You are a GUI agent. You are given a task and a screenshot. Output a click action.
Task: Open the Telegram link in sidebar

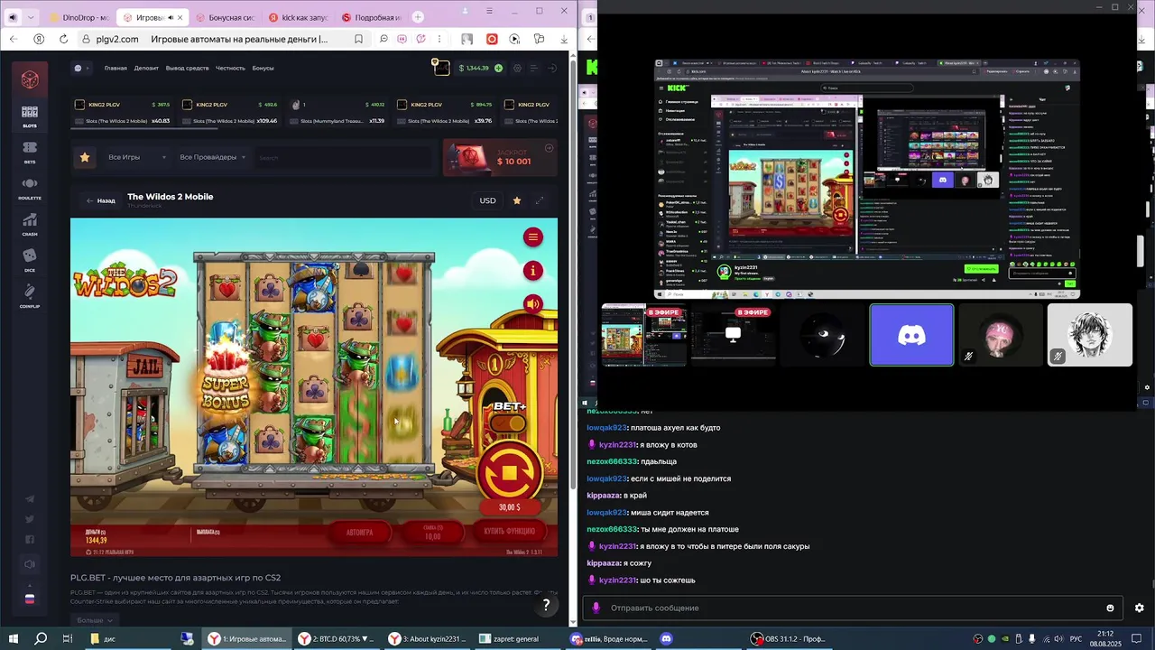30,499
